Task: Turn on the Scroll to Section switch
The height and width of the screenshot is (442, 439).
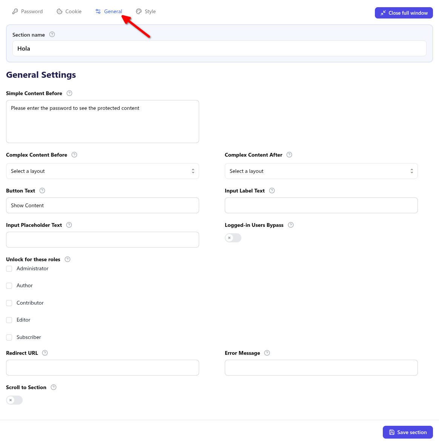Action: click(x=14, y=400)
